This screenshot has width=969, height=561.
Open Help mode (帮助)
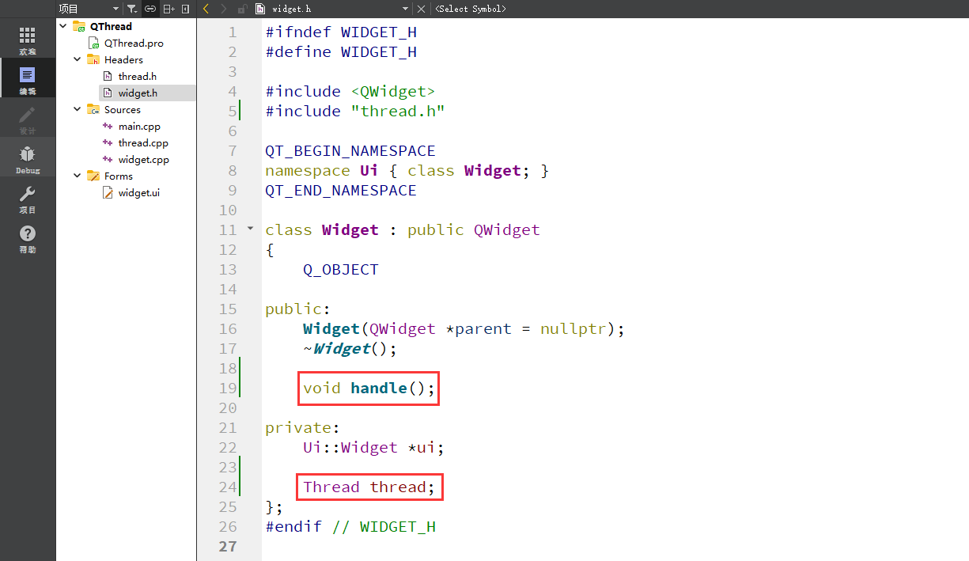click(x=28, y=237)
